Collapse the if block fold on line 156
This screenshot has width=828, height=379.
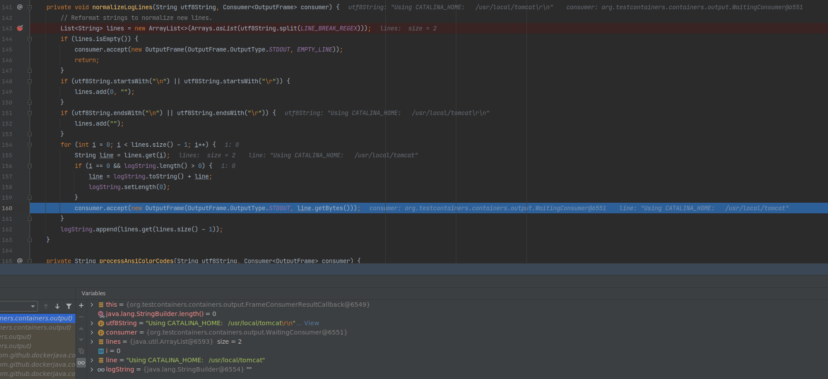30,166
